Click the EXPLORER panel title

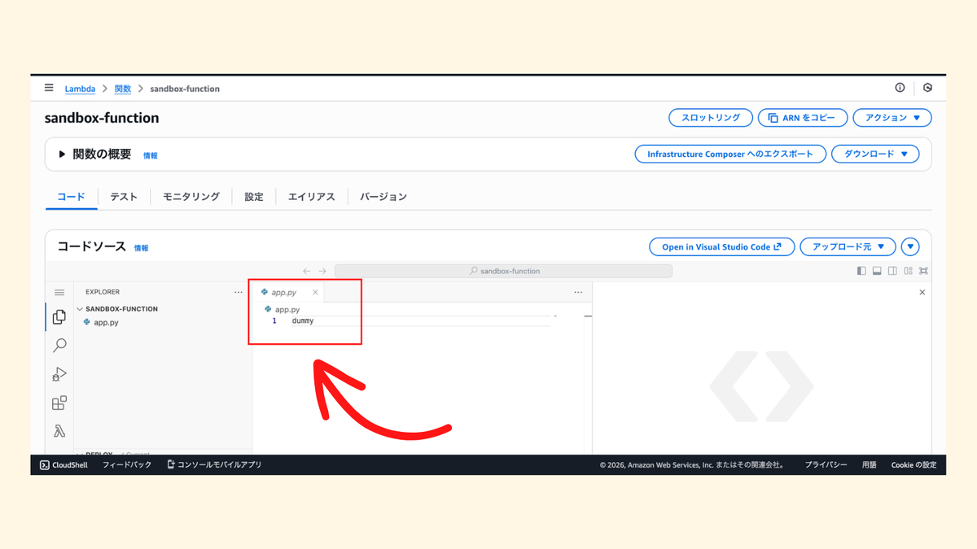(x=103, y=292)
